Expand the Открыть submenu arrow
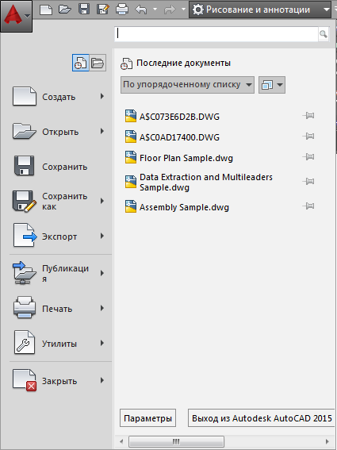This screenshot has width=337, height=450. pos(102,131)
